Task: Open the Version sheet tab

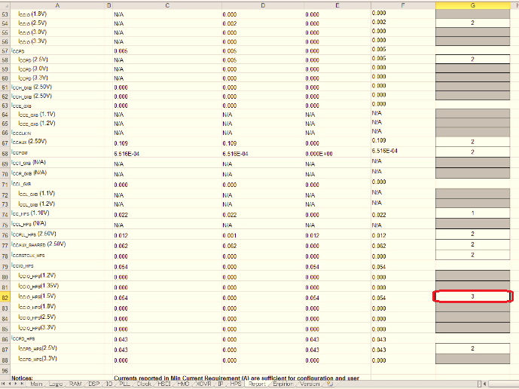Action: pos(310,384)
